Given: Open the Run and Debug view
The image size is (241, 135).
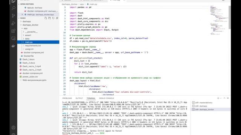Looking at the screenshot, I should [x=14, y=23].
